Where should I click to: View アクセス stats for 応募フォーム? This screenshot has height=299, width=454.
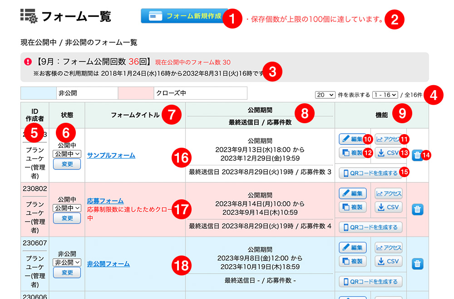tap(389, 193)
